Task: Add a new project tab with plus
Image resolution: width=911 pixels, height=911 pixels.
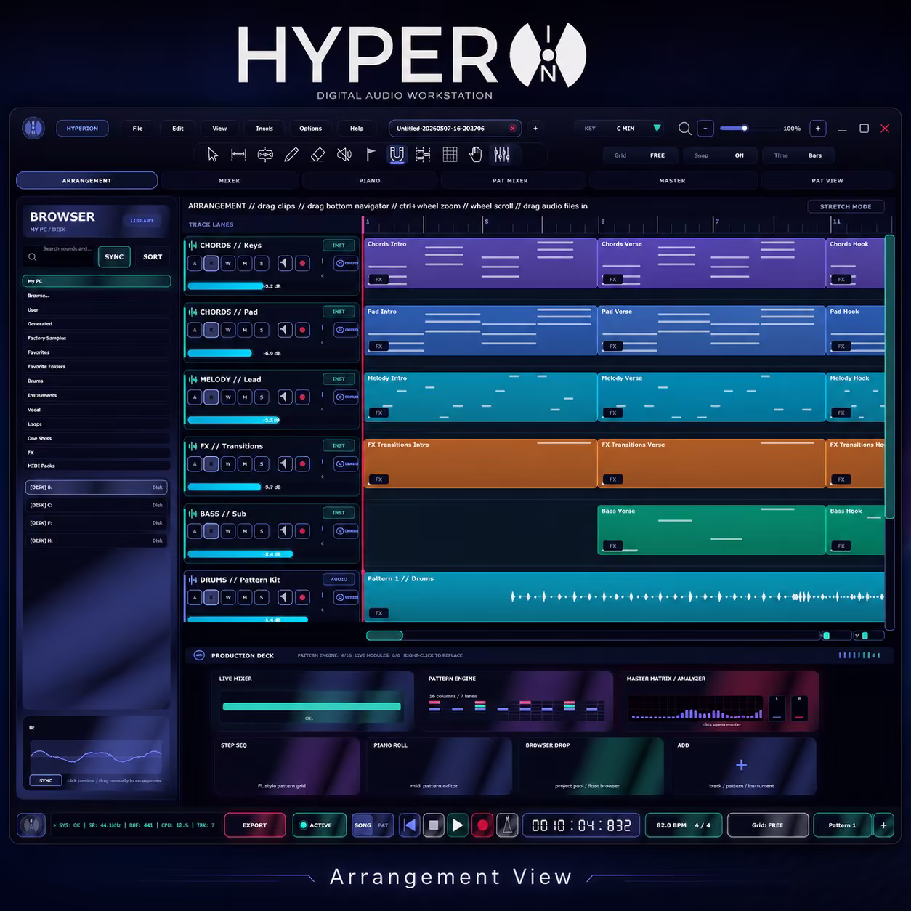Action: tap(535, 129)
